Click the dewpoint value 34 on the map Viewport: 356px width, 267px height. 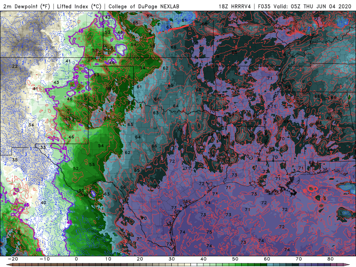click(x=31, y=125)
